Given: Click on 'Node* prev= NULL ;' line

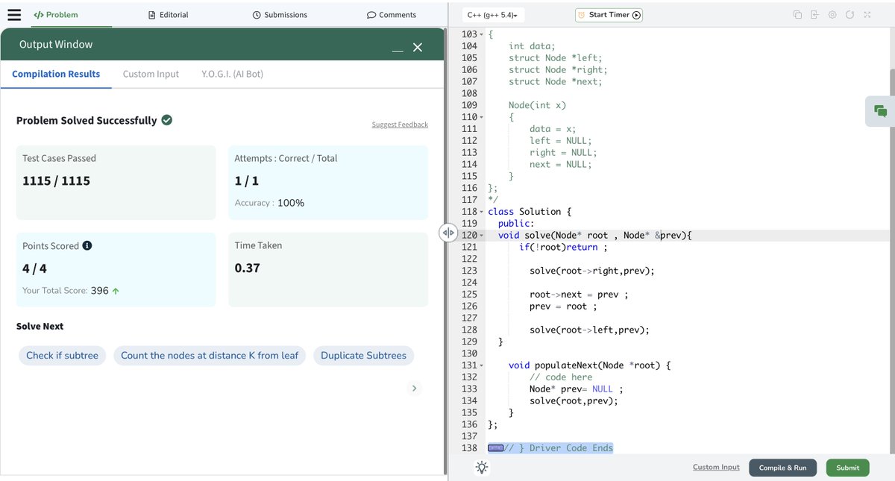Looking at the screenshot, I should (x=576, y=389).
